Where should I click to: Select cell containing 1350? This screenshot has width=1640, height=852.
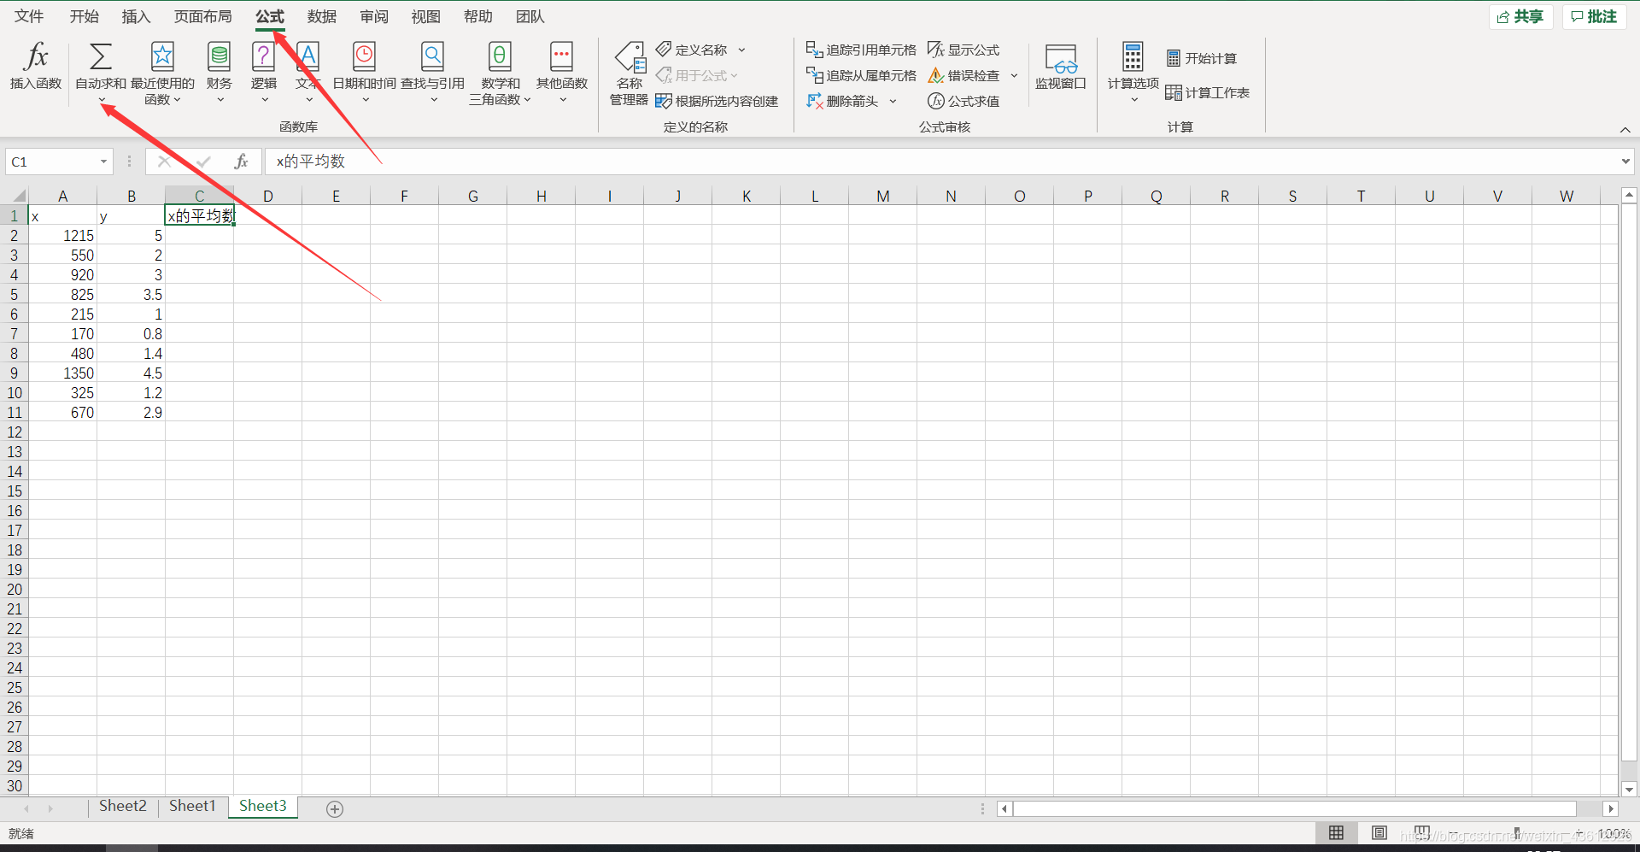click(x=62, y=373)
